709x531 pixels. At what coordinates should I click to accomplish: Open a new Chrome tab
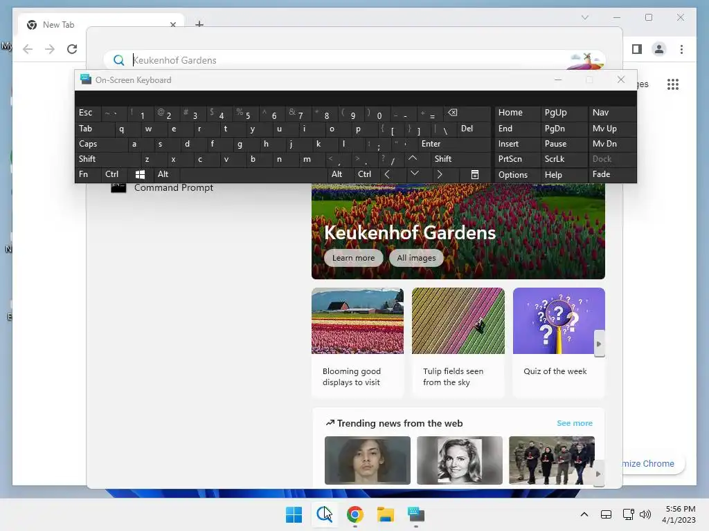[x=199, y=24]
